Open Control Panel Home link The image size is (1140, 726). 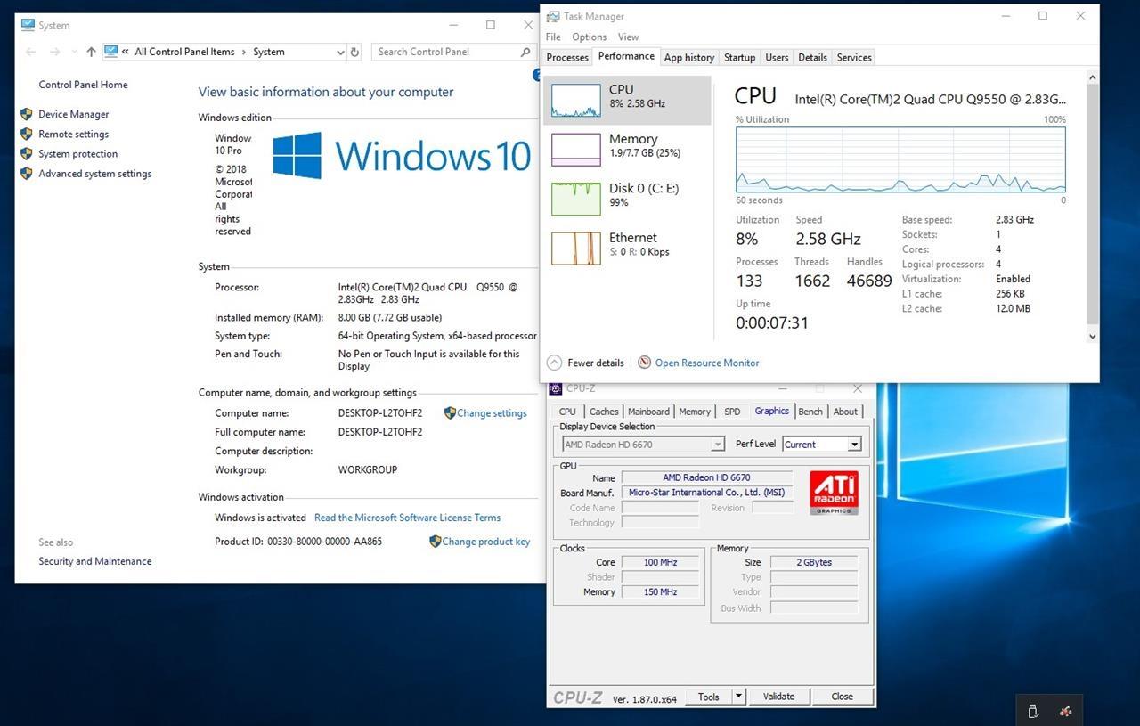[x=83, y=85]
